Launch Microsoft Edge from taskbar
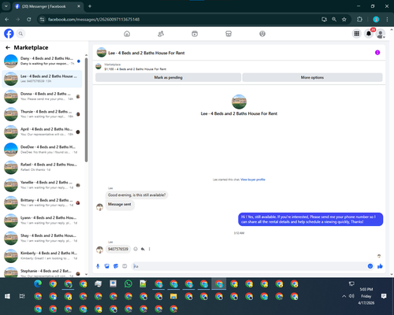 [38, 283]
